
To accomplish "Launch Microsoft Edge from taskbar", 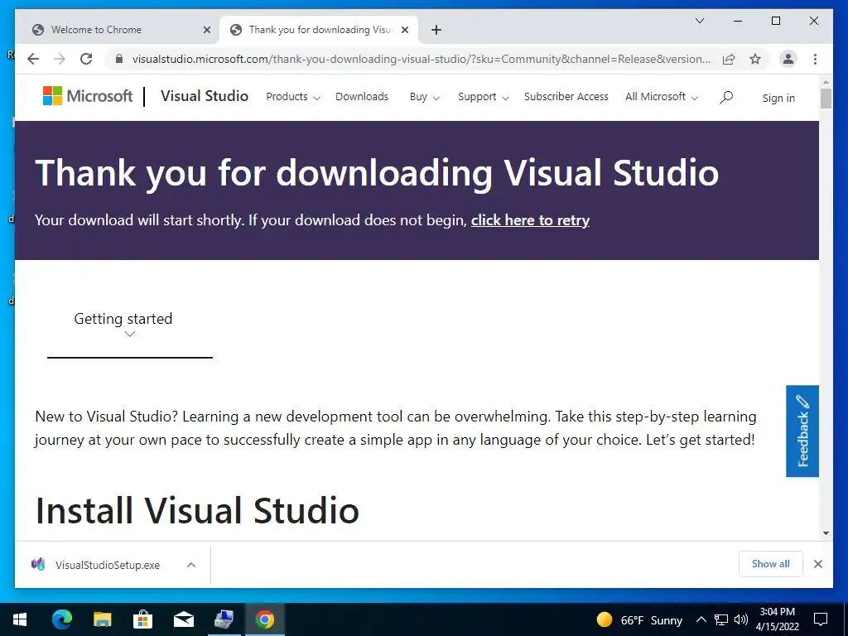I will [61, 619].
